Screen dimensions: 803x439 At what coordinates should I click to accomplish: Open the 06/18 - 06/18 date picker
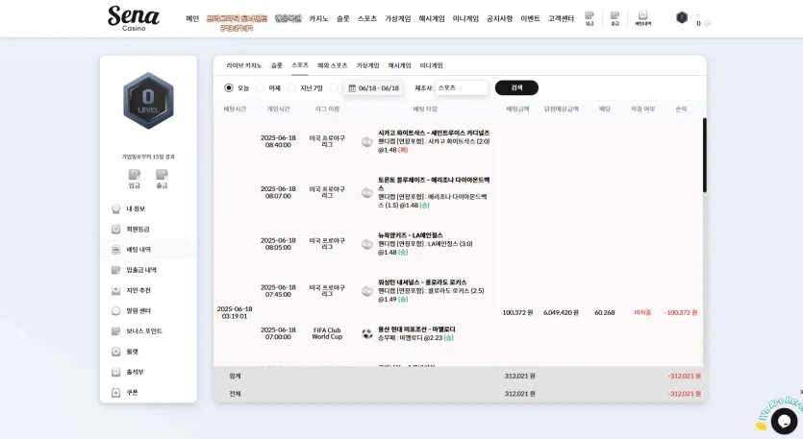(x=374, y=88)
